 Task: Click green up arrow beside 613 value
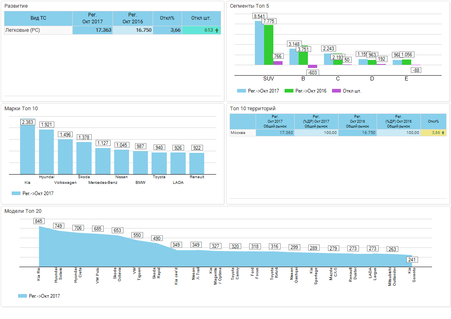[x=217, y=30]
